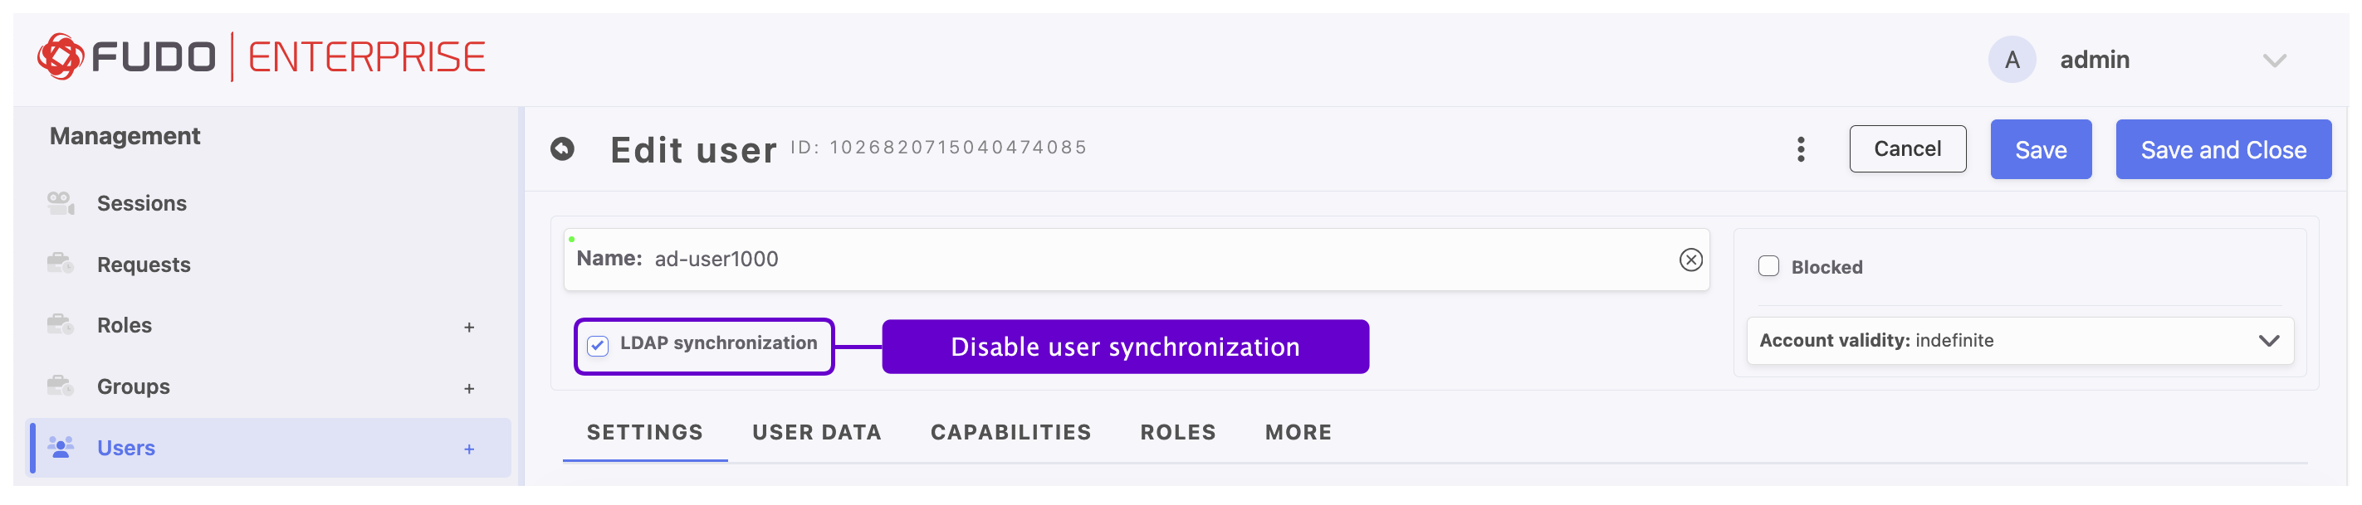Open the three-dot more options menu
This screenshot has width=2362, height=505.
point(1800,149)
